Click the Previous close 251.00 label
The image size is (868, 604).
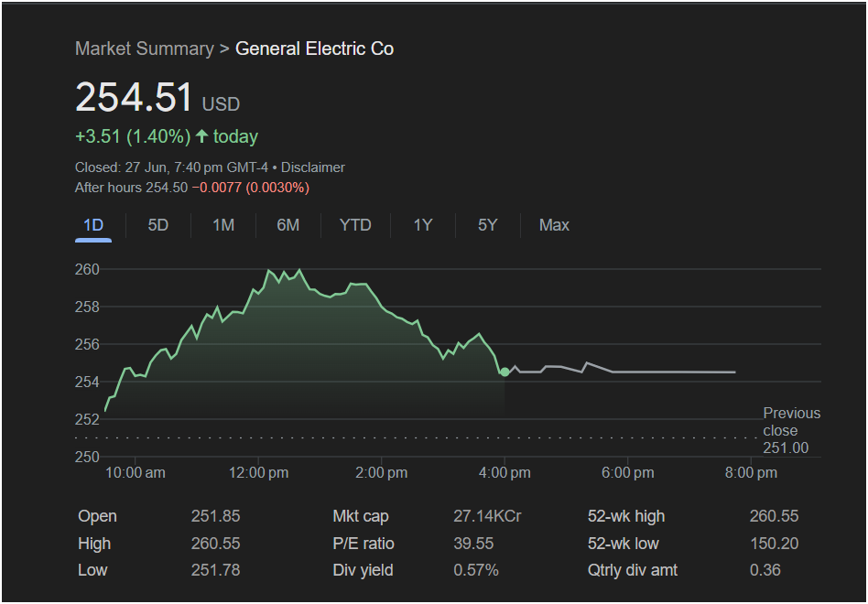[x=792, y=430]
